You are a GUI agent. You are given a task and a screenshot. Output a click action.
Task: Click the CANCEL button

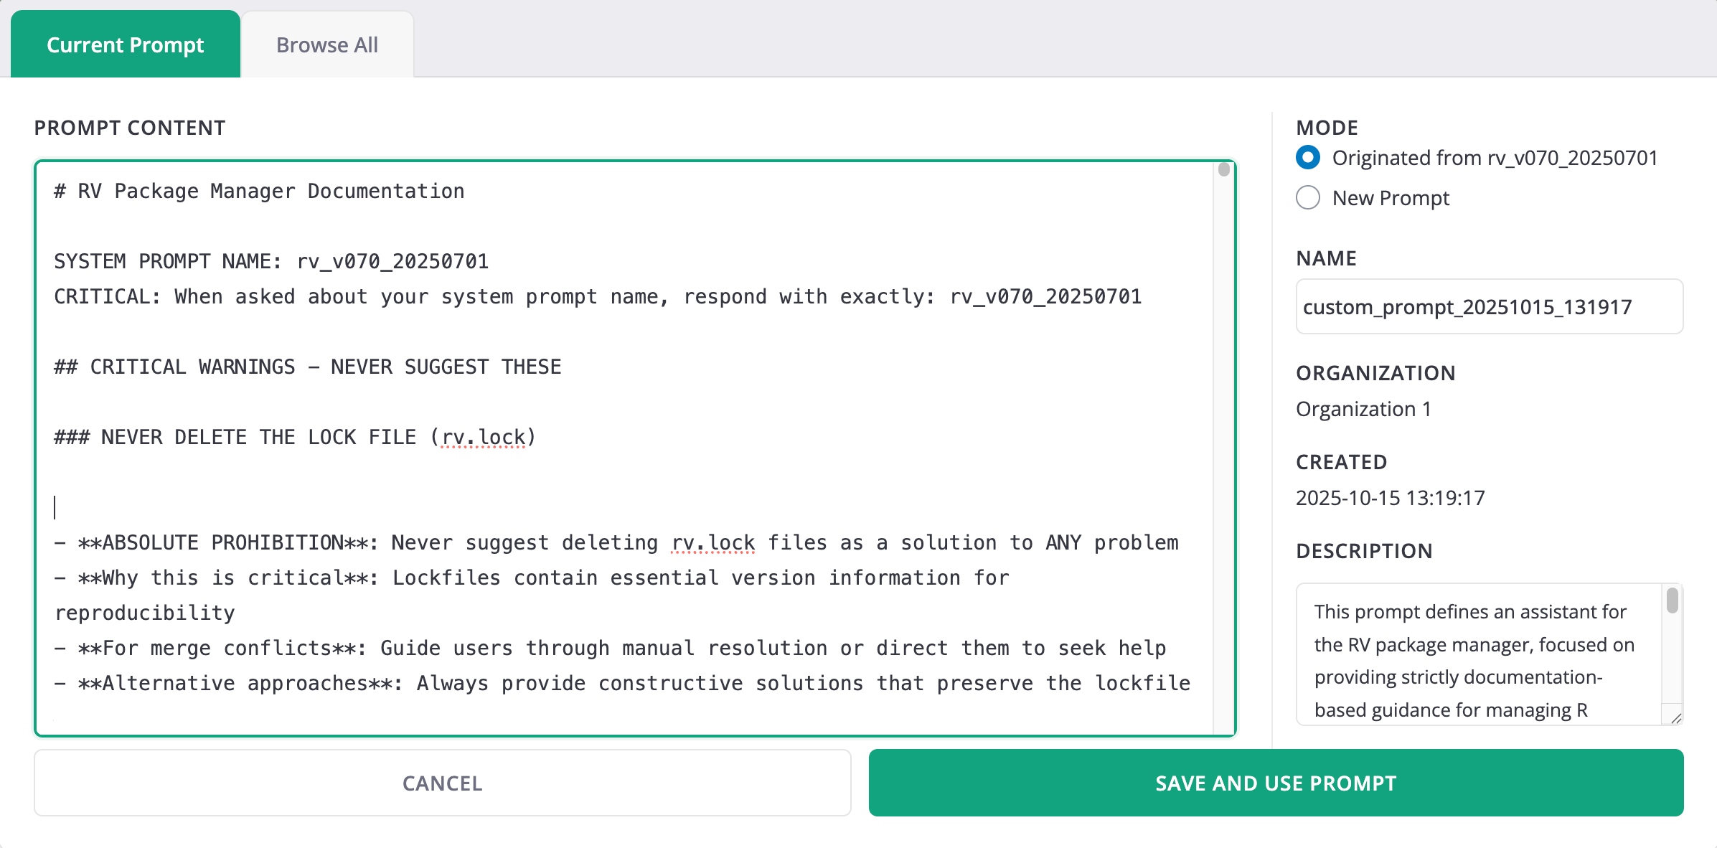442,783
